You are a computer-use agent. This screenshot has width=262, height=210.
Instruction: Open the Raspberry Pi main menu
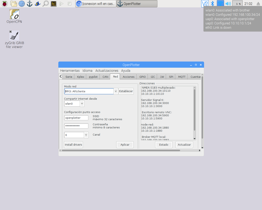(x=4, y=4)
